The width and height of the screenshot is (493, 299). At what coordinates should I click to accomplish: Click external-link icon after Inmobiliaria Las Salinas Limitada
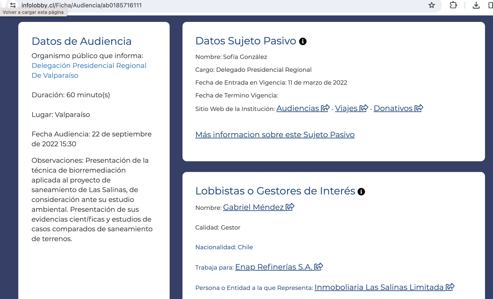[x=450, y=287]
